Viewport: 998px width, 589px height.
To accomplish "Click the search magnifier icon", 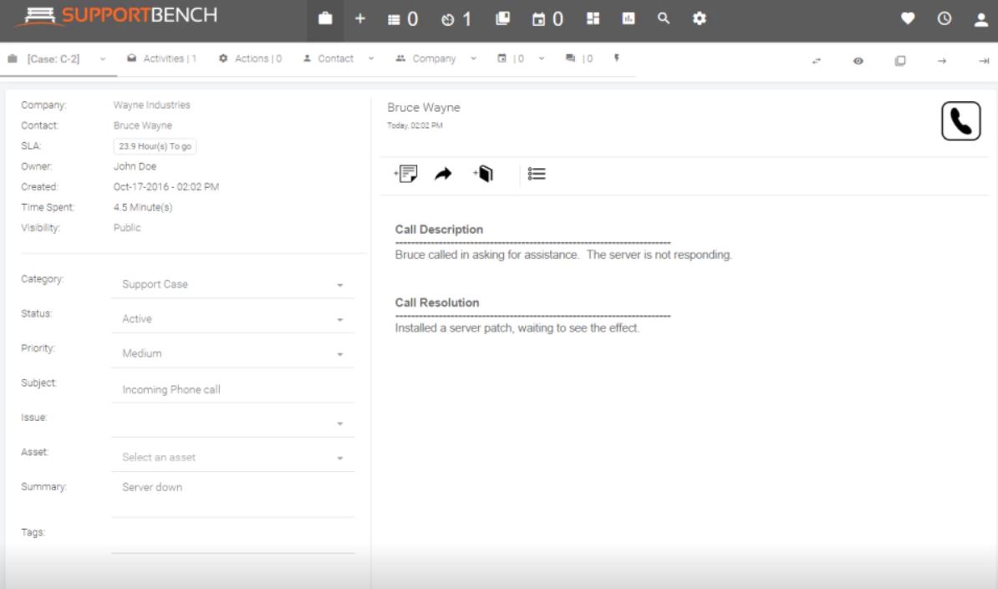I will [x=663, y=18].
